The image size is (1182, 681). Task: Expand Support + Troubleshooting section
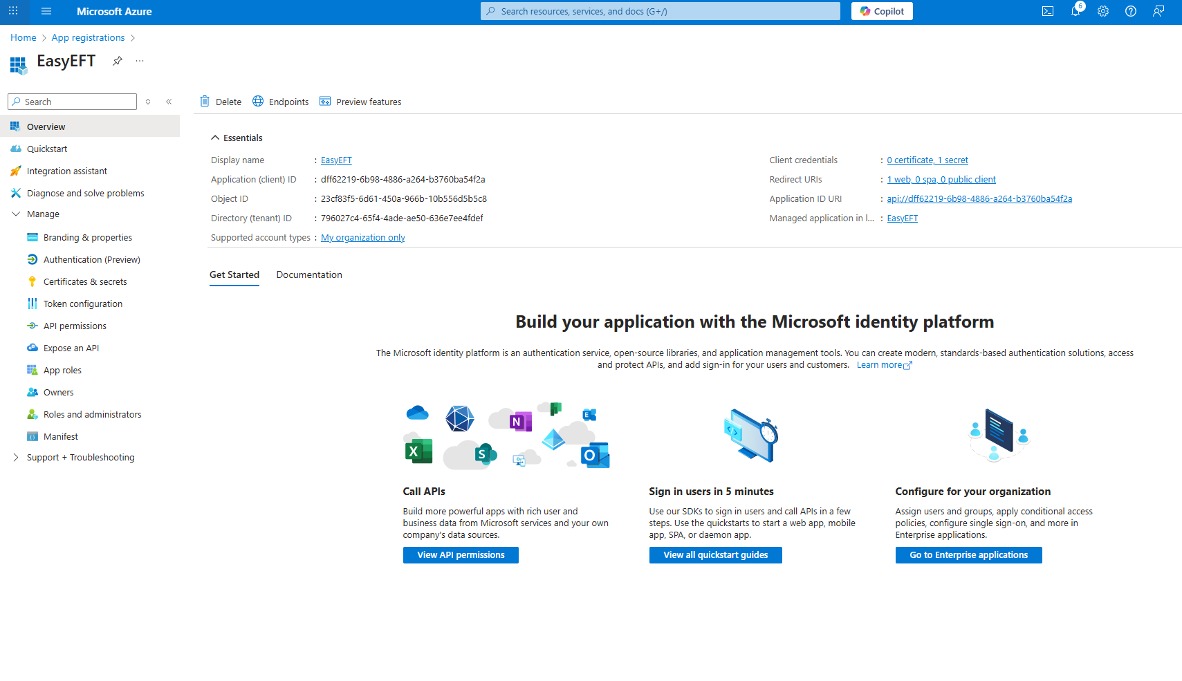[16, 458]
